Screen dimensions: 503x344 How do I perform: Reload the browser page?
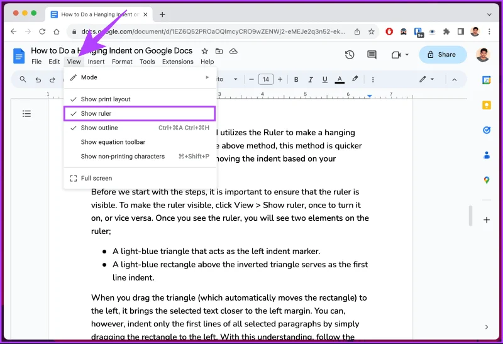(42, 31)
